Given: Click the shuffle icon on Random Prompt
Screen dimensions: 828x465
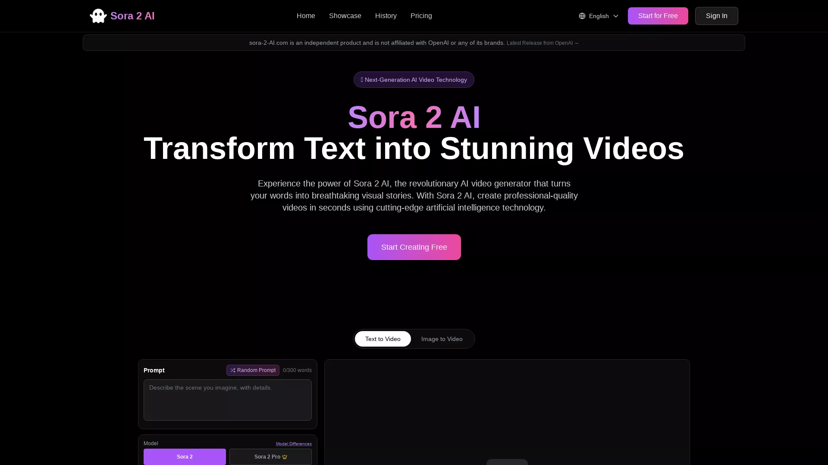Looking at the screenshot, I should [233, 370].
